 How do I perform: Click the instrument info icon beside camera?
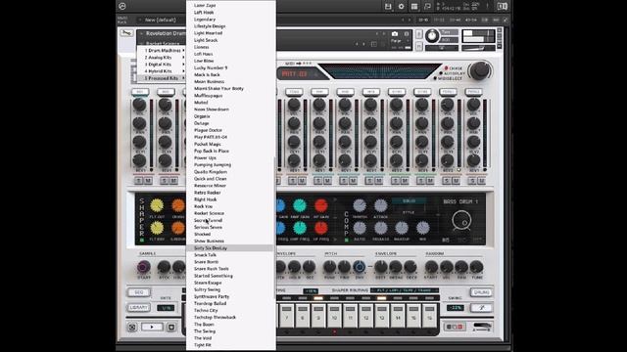tap(407, 34)
